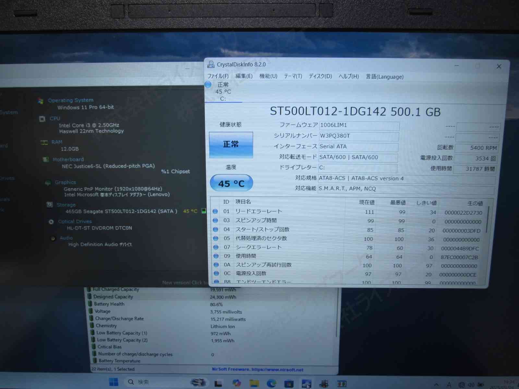Click the RAM heading in Speccy
Image resolution: width=519 pixels, height=389 pixels.
tap(57, 142)
